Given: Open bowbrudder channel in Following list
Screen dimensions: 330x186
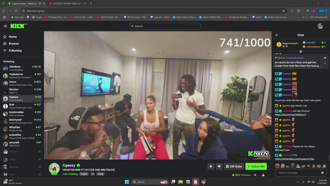Looking at the screenshot, I should point(22,114).
